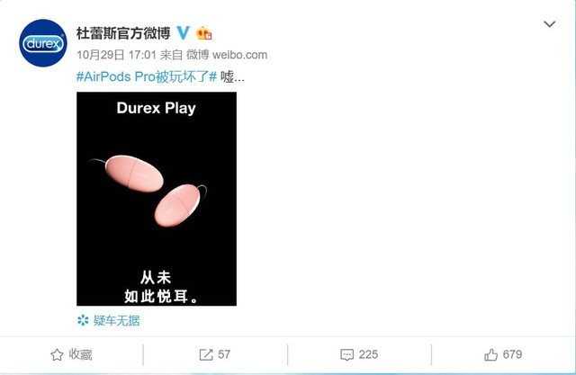Click the snowflake super-topic icon

(83, 320)
